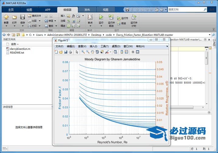Click the Insert Legend icon in Figure 1
This screenshot has width=218, height=153.
[x=127, y=52]
